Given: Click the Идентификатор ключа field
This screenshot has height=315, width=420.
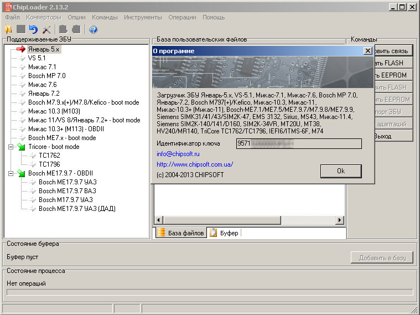Looking at the screenshot, I should pyautogui.click(x=298, y=144).
